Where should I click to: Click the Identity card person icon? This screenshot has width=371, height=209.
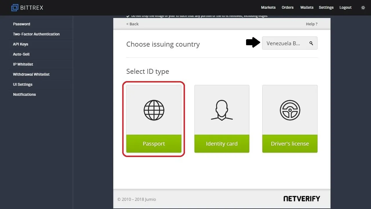click(222, 110)
